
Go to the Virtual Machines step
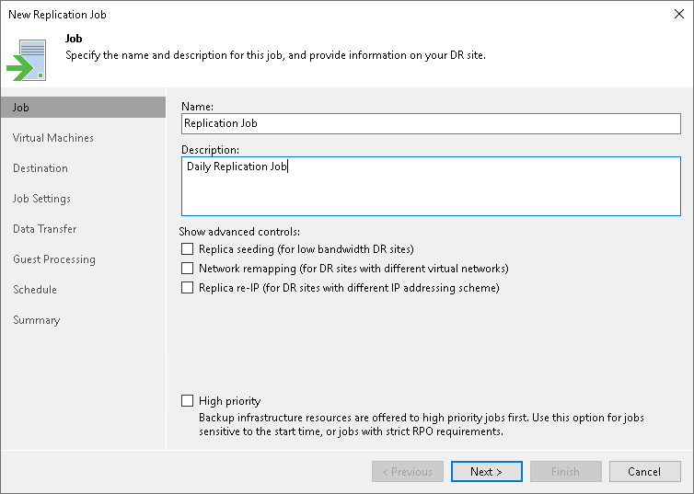(53, 138)
